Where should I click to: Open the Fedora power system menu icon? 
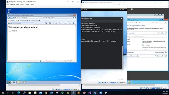tap(123, 10)
